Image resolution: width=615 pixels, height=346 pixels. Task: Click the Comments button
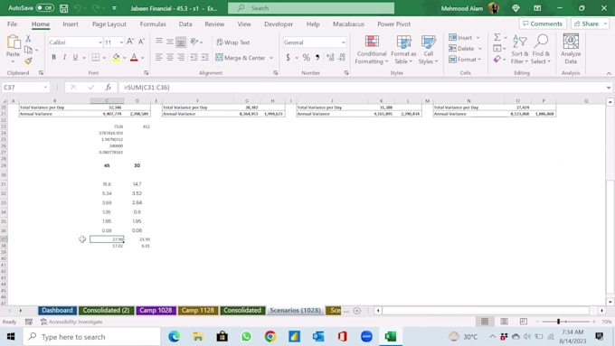[x=543, y=23]
